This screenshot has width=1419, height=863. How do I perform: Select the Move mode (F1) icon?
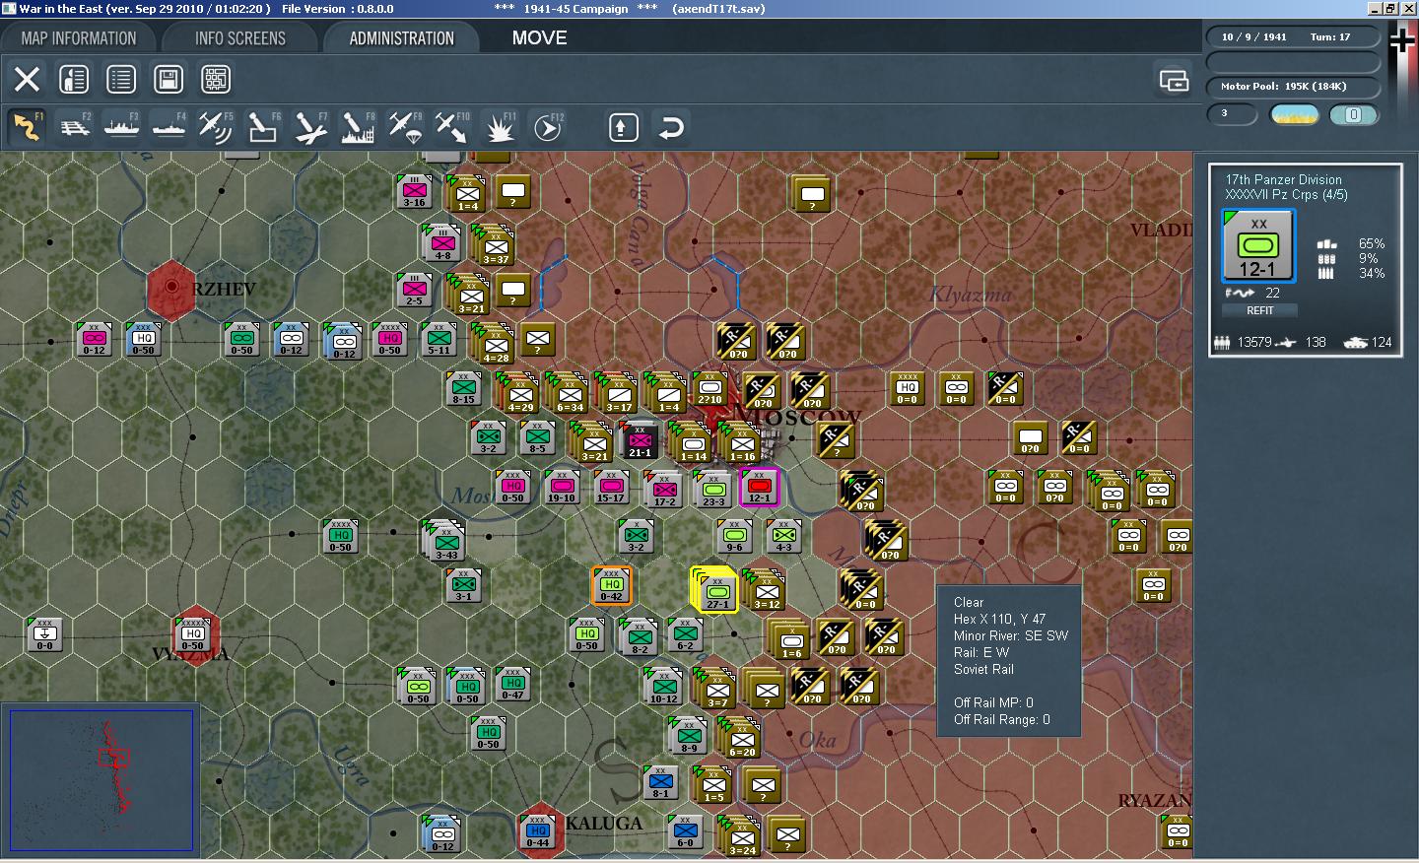coord(27,127)
